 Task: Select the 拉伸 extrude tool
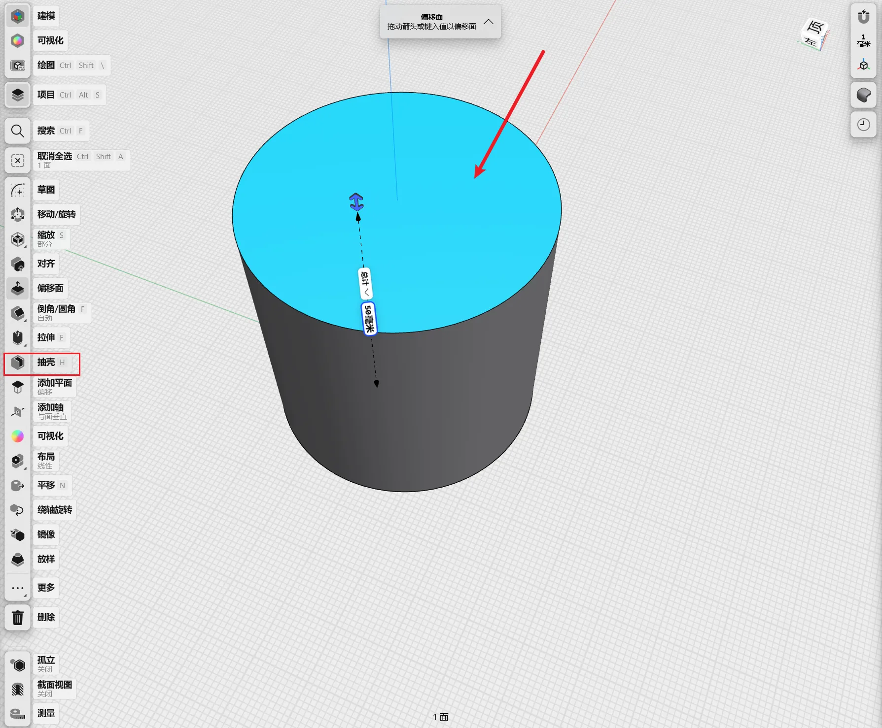(x=18, y=338)
